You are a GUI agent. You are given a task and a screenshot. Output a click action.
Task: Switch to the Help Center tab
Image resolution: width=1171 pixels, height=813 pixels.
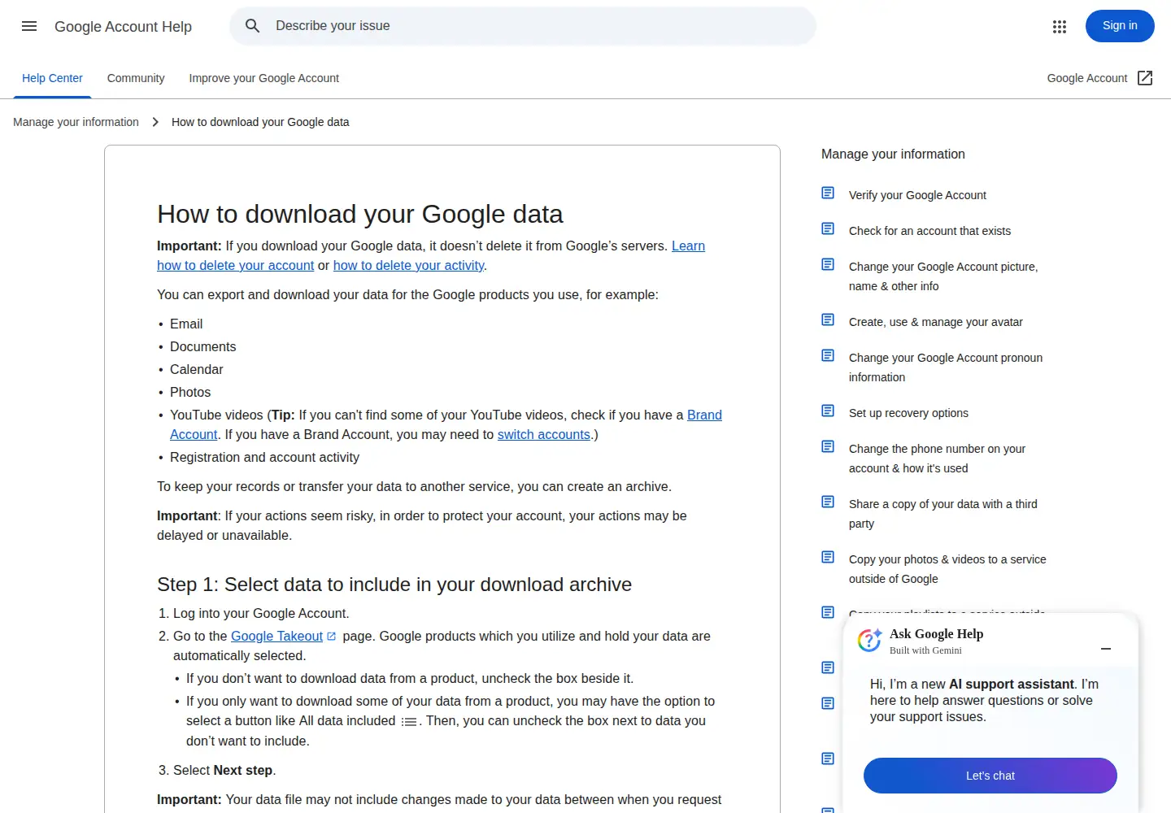(x=52, y=78)
